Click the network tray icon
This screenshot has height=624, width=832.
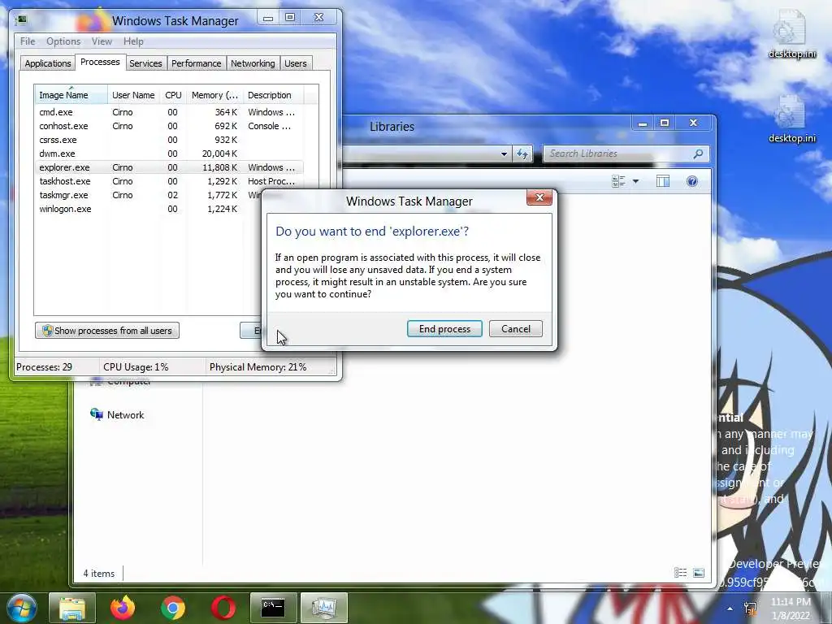click(750, 609)
